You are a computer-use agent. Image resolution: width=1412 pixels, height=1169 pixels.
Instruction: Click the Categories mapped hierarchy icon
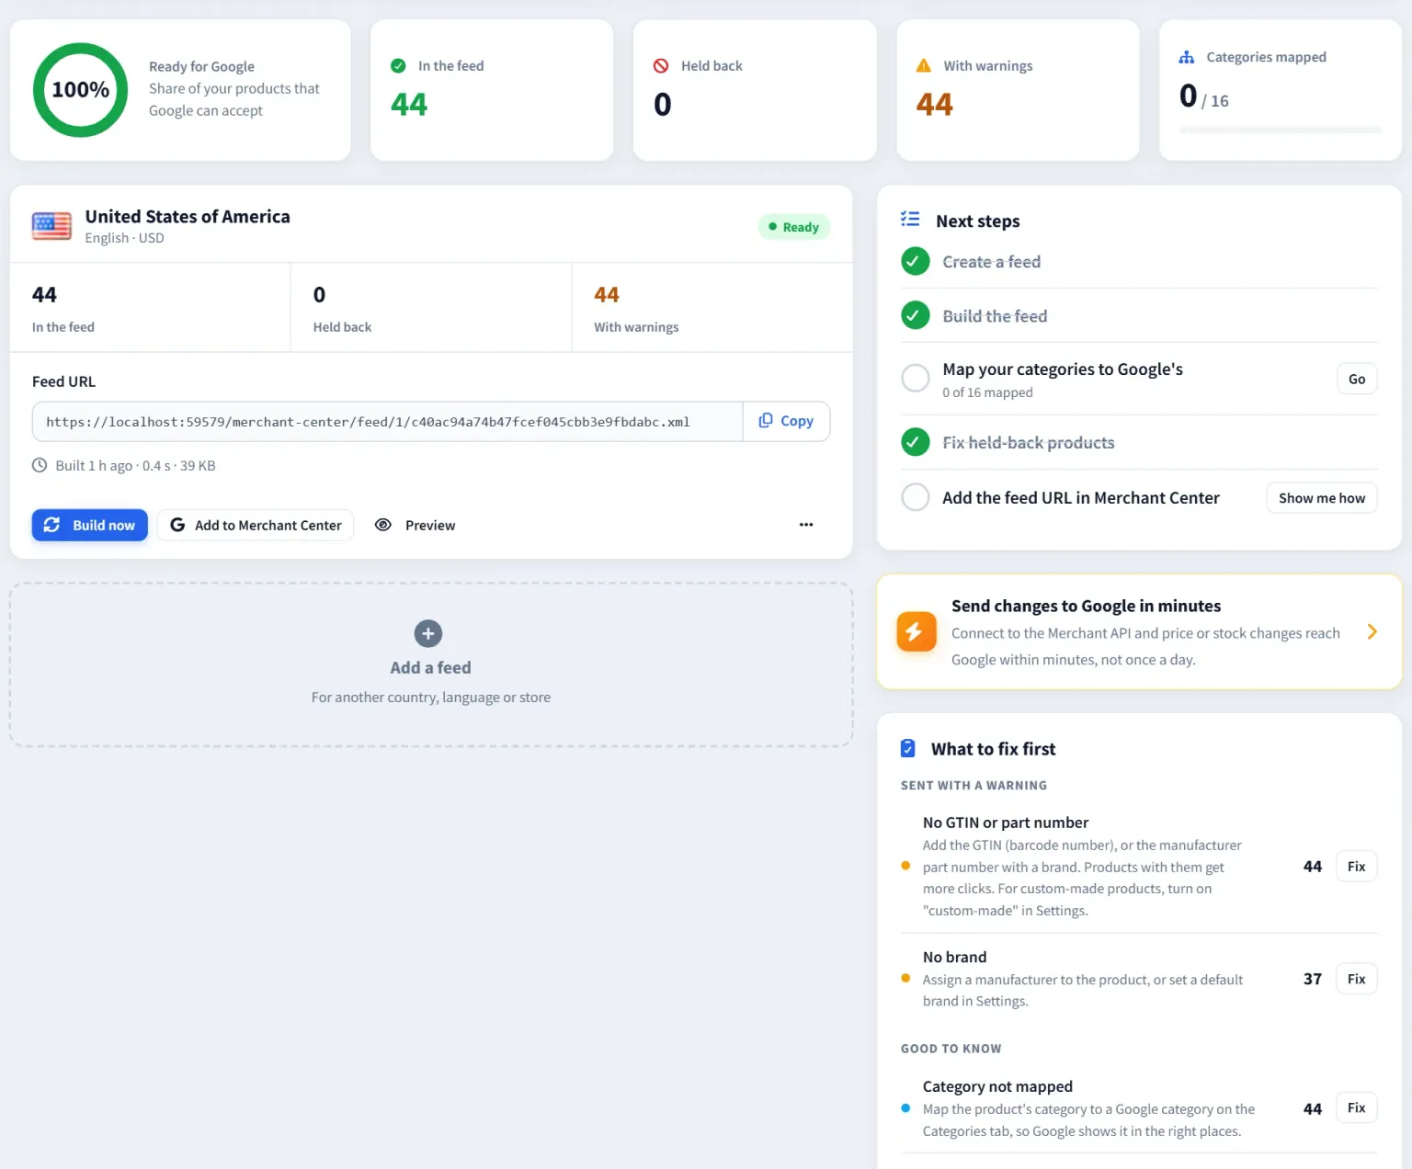coord(1187,57)
